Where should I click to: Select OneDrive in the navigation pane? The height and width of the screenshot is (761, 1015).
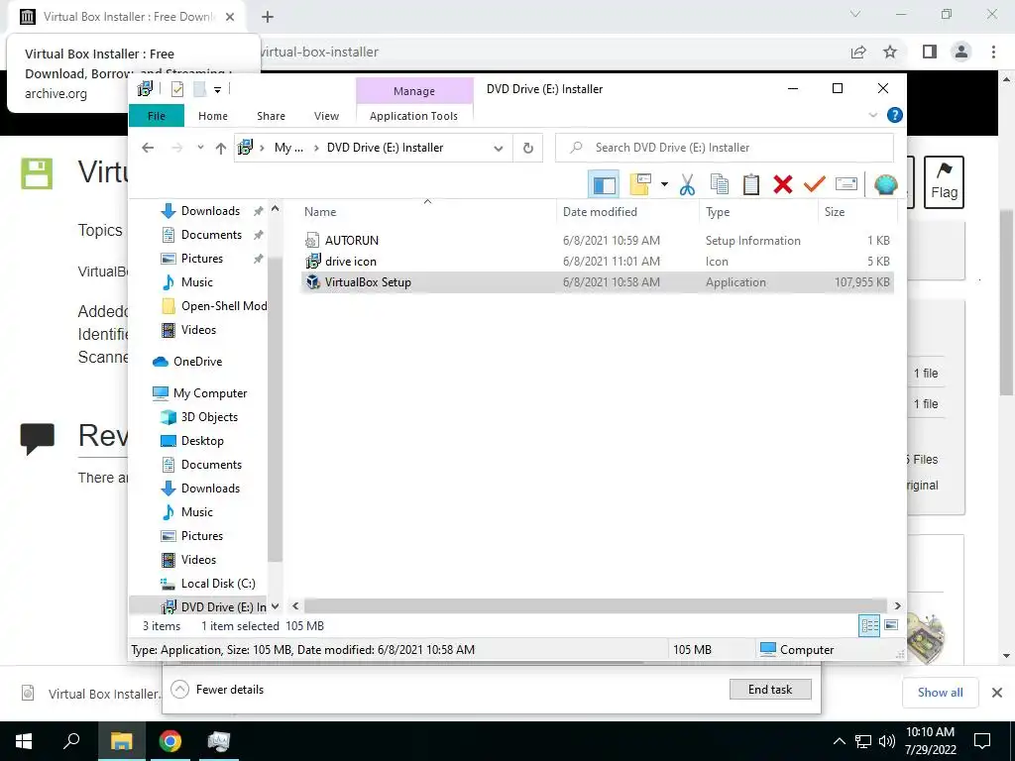[x=197, y=362]
